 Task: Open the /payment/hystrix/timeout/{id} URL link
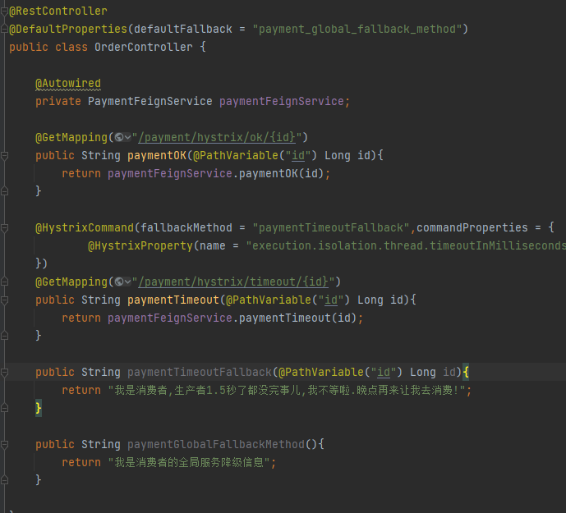(x=233, y=282)
